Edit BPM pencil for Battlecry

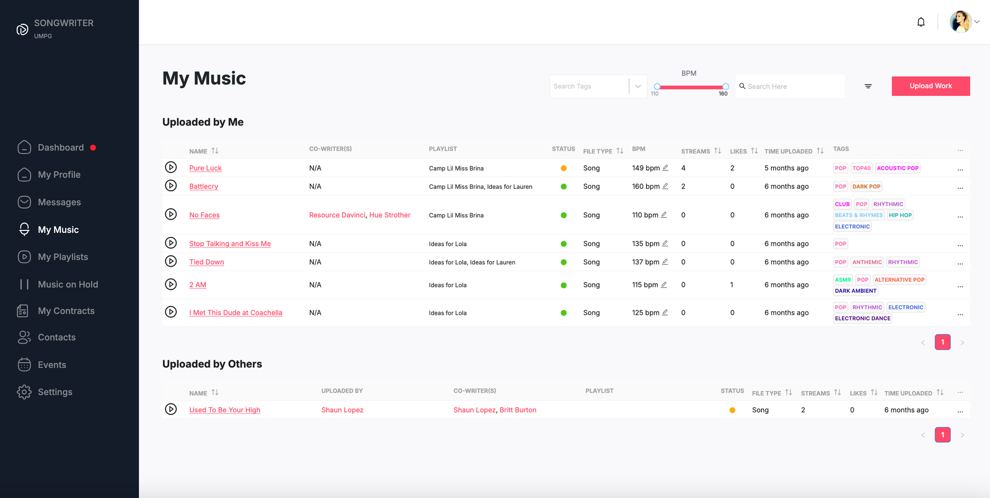[x=665, y=186]
